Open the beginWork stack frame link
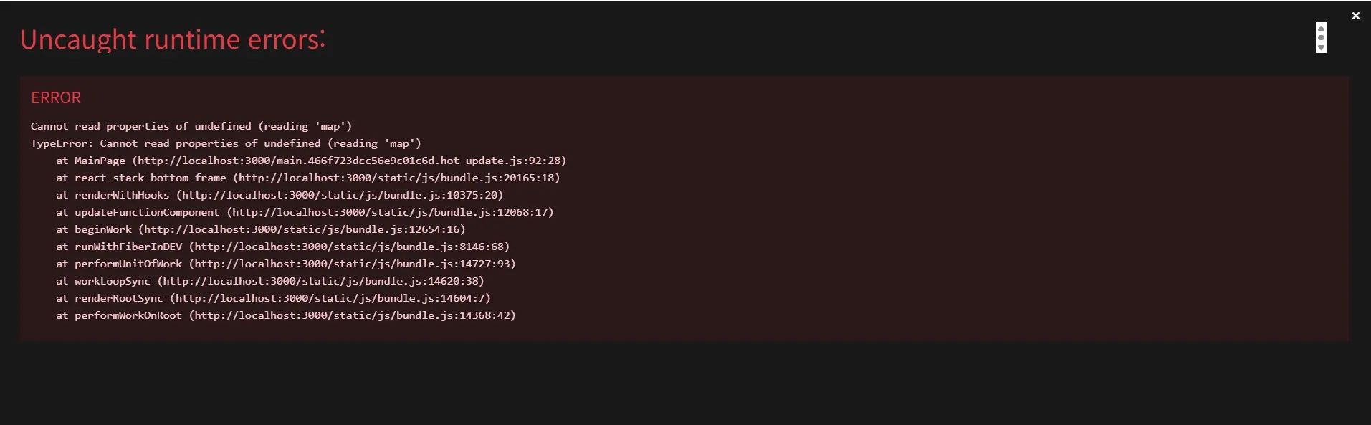 click(302, 229)
